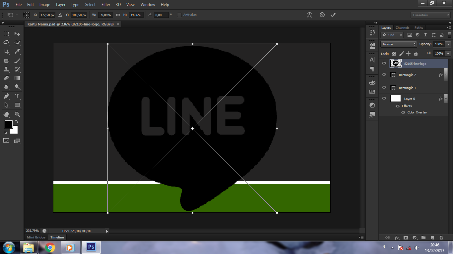Hide the Rectangle 1 layer

coord(384,88)
